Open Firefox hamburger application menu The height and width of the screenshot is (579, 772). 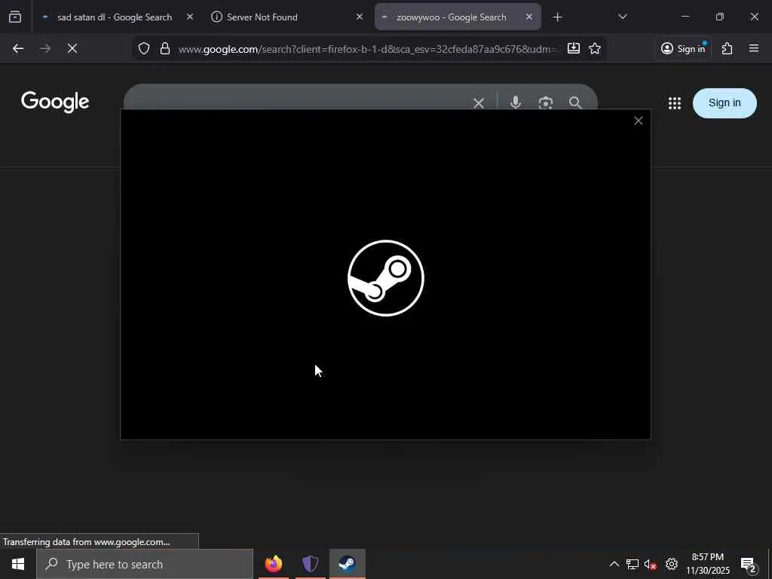[x=754, y=48]
